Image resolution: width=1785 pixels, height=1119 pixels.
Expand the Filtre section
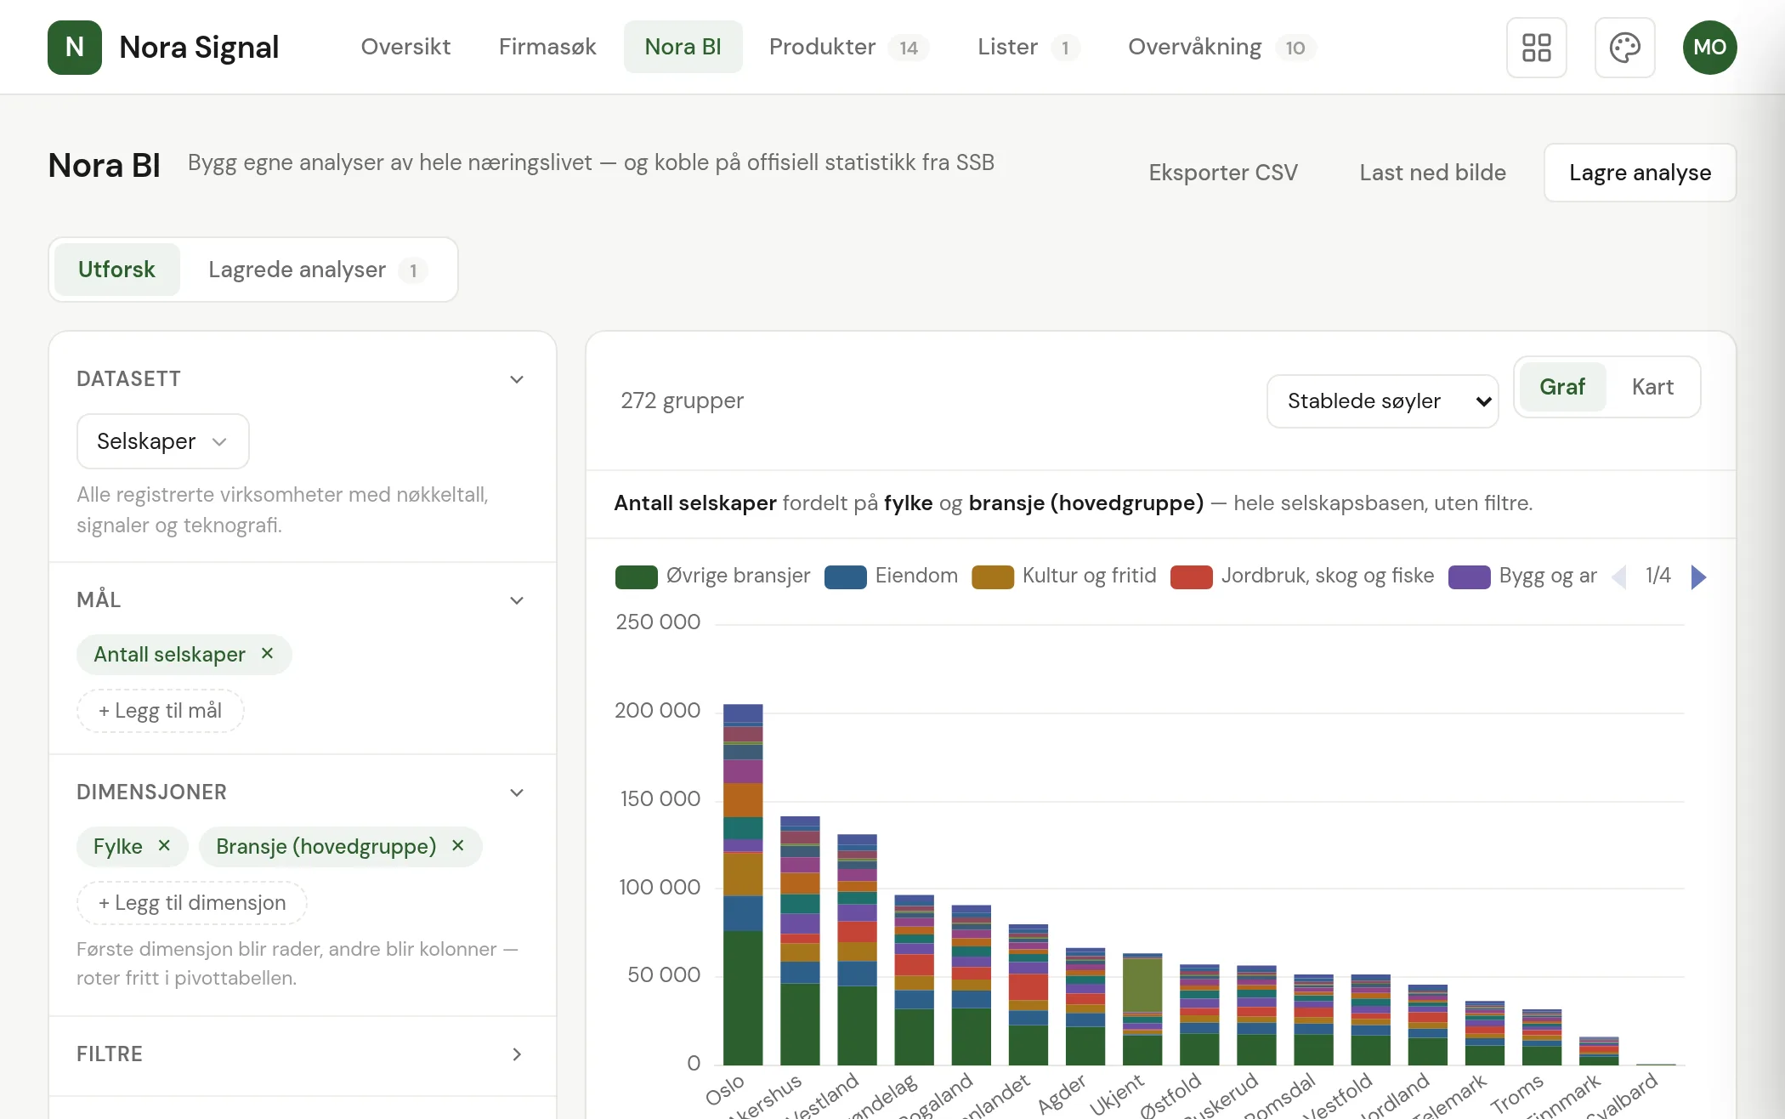point(516,1054)
